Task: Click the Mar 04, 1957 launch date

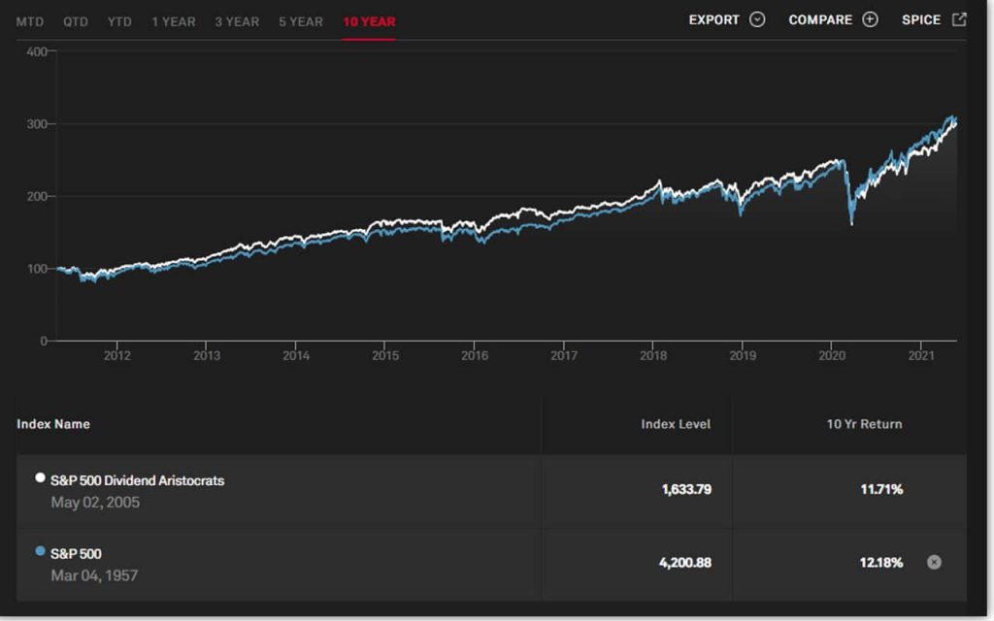Action: [x=94, y=575]
